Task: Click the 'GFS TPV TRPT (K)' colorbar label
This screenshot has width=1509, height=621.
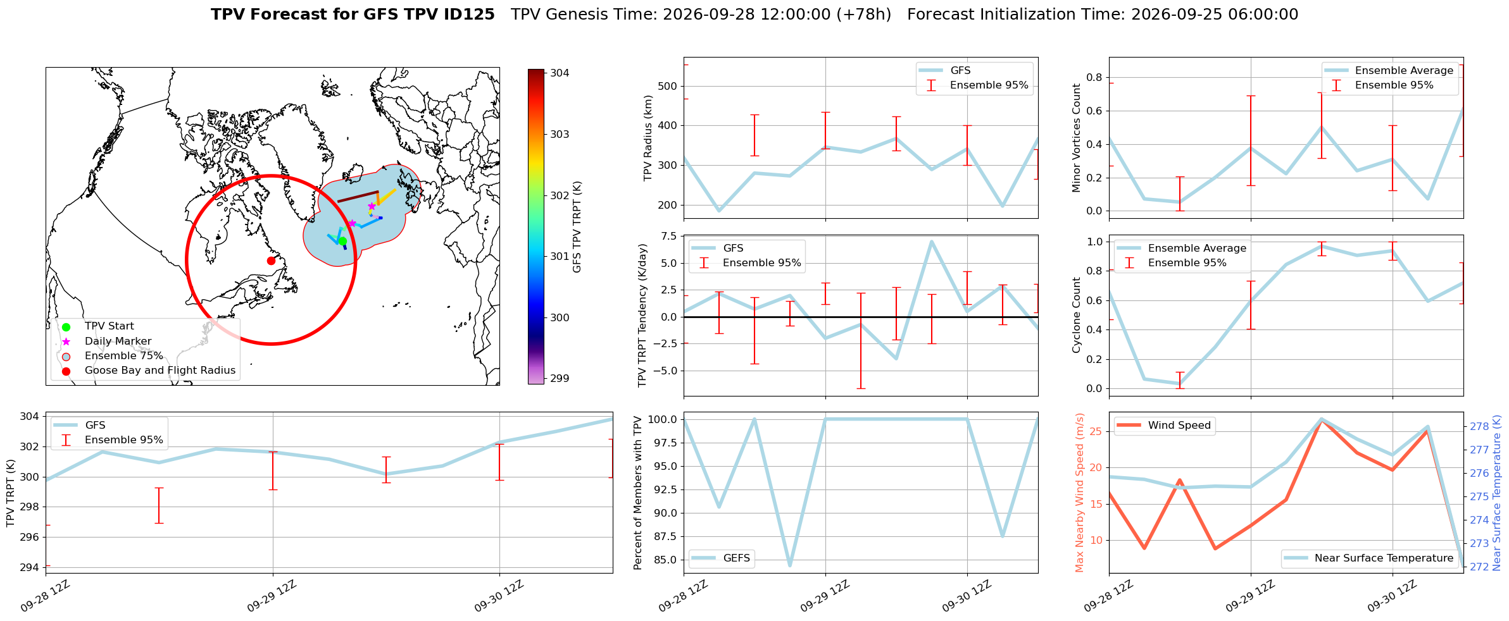Action: click(577, 227)
